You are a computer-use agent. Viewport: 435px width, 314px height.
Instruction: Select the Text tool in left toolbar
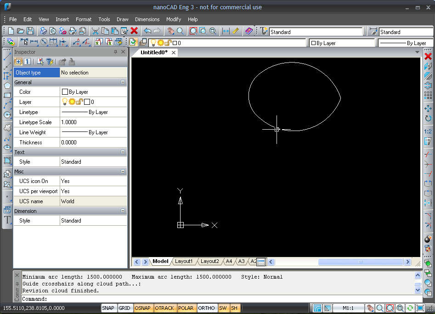[x=7, y=220]
